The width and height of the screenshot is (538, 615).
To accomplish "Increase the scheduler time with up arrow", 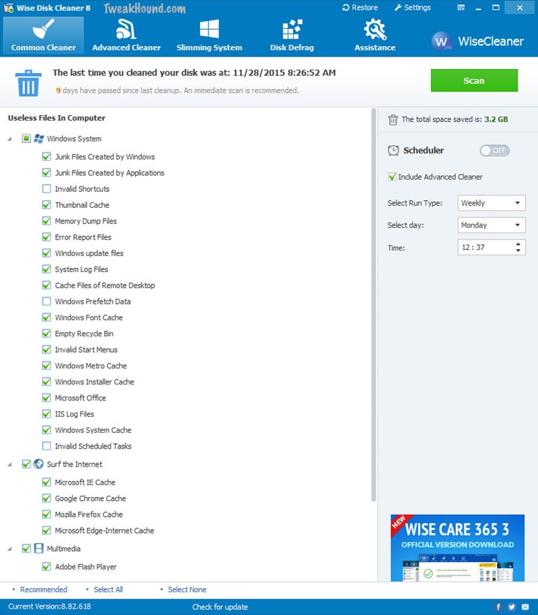I will [x=518, y=244].
